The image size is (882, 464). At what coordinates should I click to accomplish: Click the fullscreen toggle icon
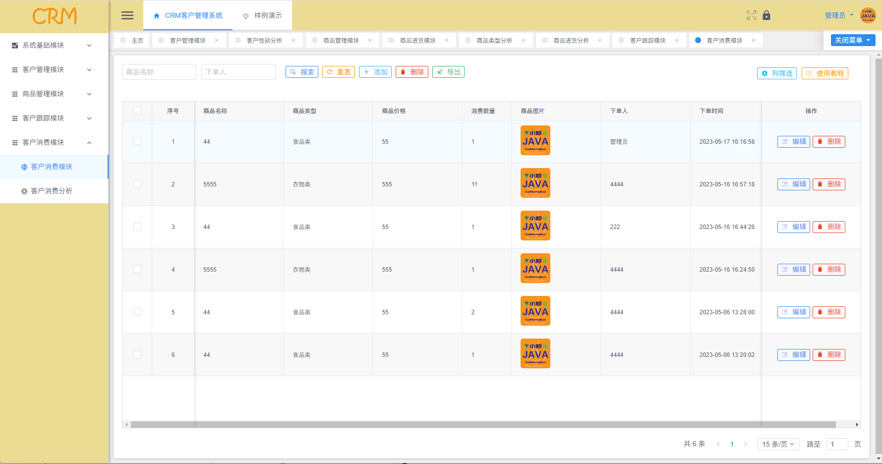click(x=752, y=15)
